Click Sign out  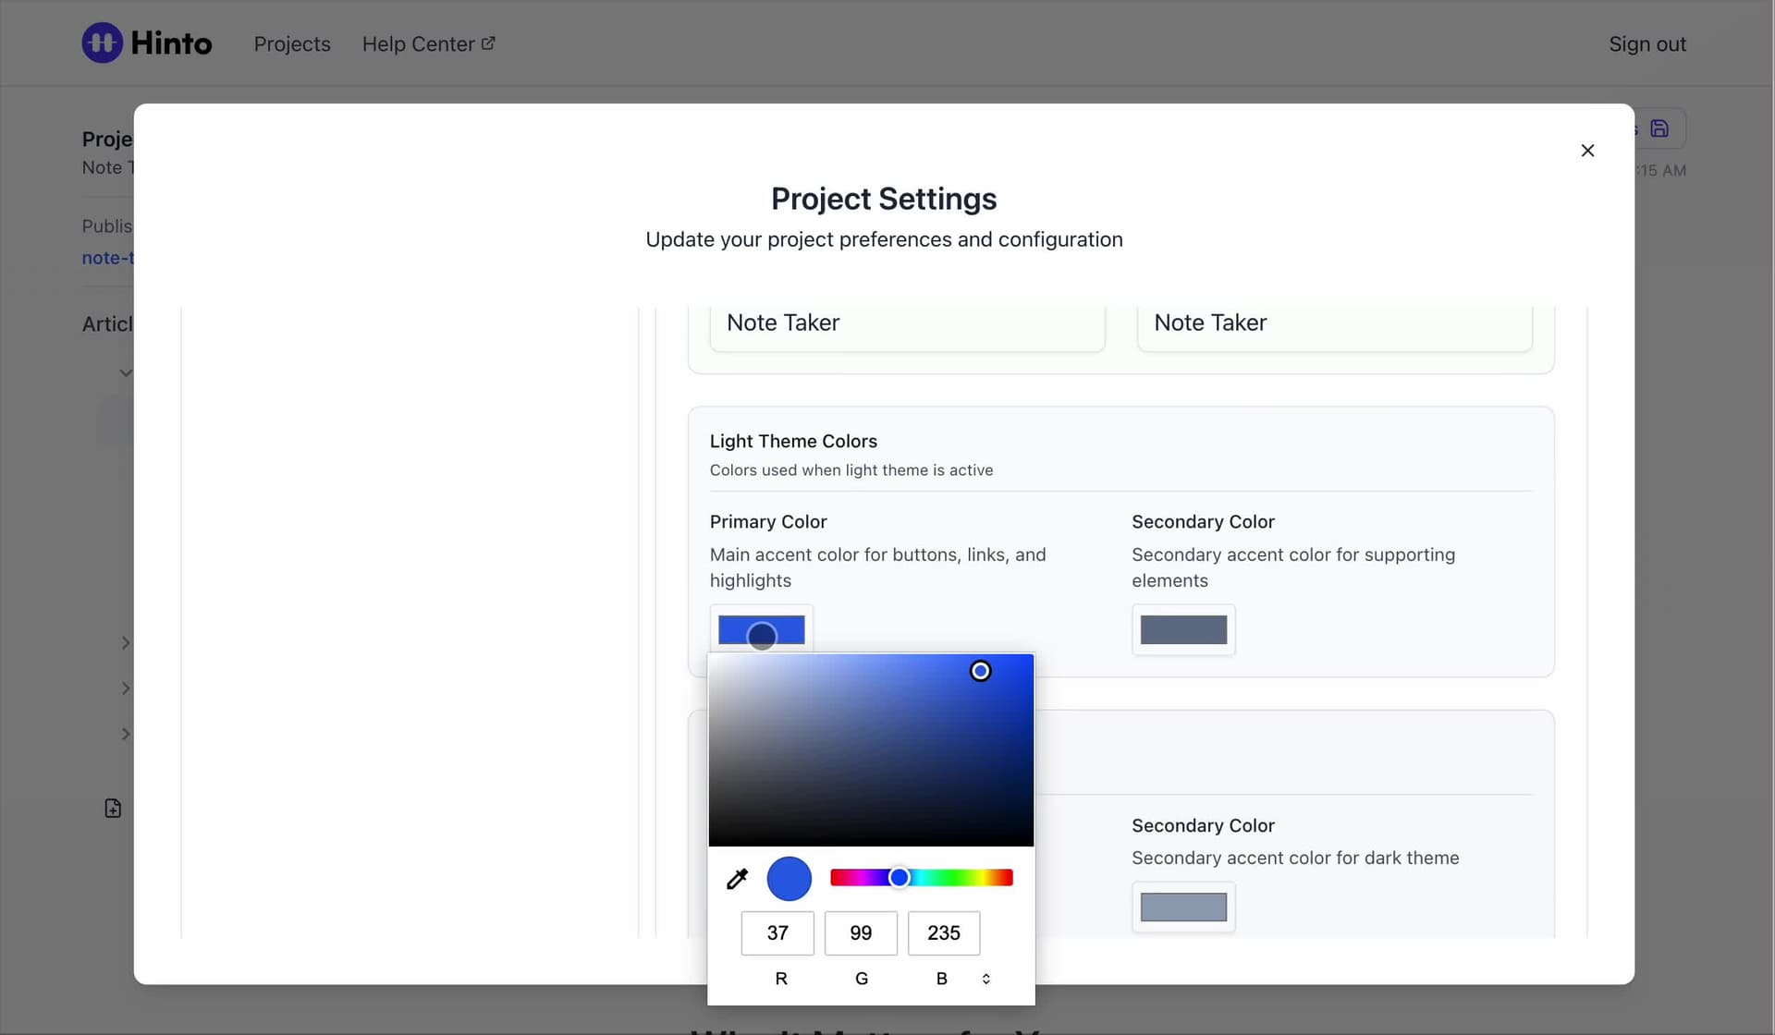click(1646, 44)
